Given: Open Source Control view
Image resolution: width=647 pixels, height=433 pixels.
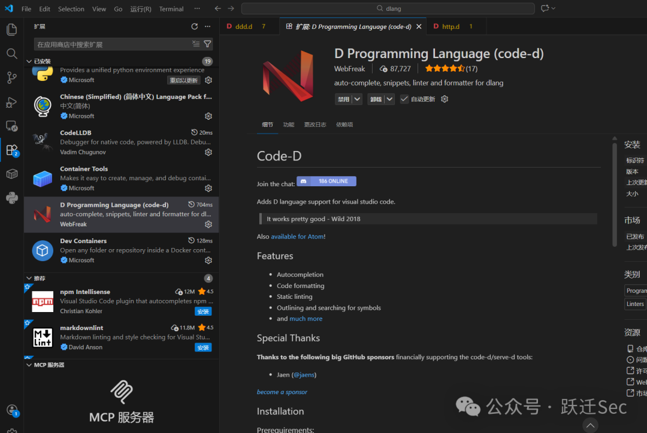Looking at the screenshot, I should pyautogui.click(x=11, y=77).
